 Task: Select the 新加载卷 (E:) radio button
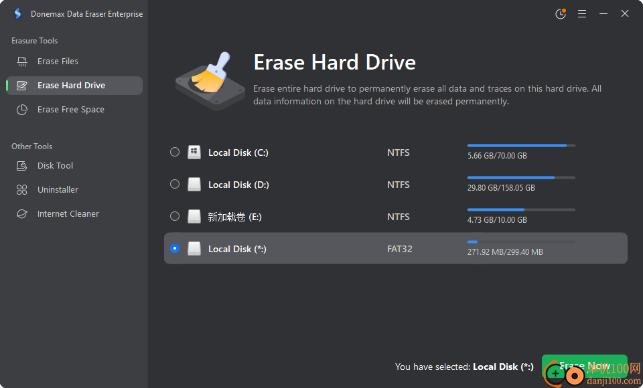pyautogui.click(x=175, y=216)
